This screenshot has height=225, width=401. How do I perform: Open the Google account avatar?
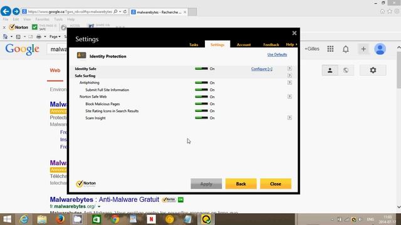[x=380, y=49]
